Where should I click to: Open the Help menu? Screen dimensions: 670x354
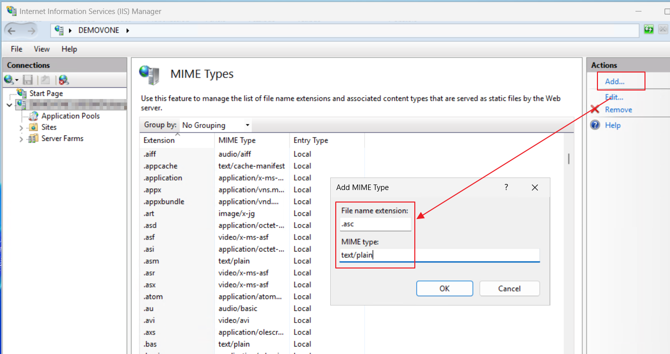pos(70,49)
